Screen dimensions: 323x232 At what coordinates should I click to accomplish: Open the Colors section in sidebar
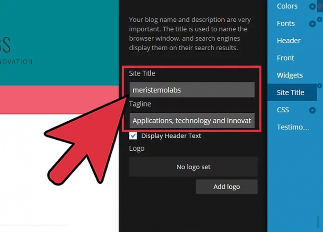click(x=287, y=6)
